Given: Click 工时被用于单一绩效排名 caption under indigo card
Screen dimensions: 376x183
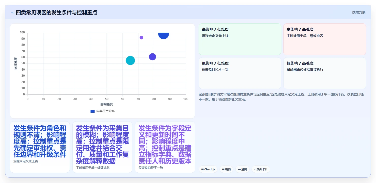Looking at the screenshot, I should click(93, 168).
